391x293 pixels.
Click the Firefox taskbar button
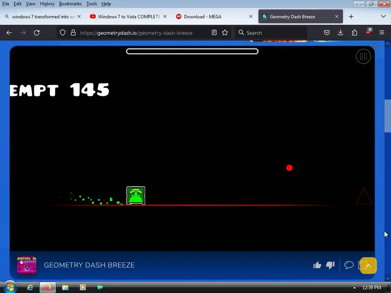point(47,288)
